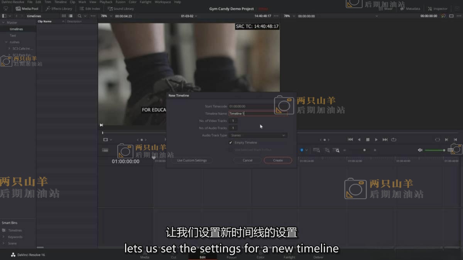
Task: Toggle the blue flag marker button
Action: [302, 150]
